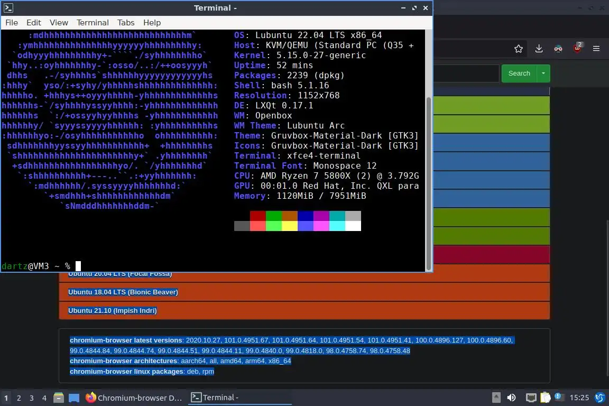609x406 pixels.
Task: Switch to workspace 4 in the pager
Action: (x=44, y=398)
